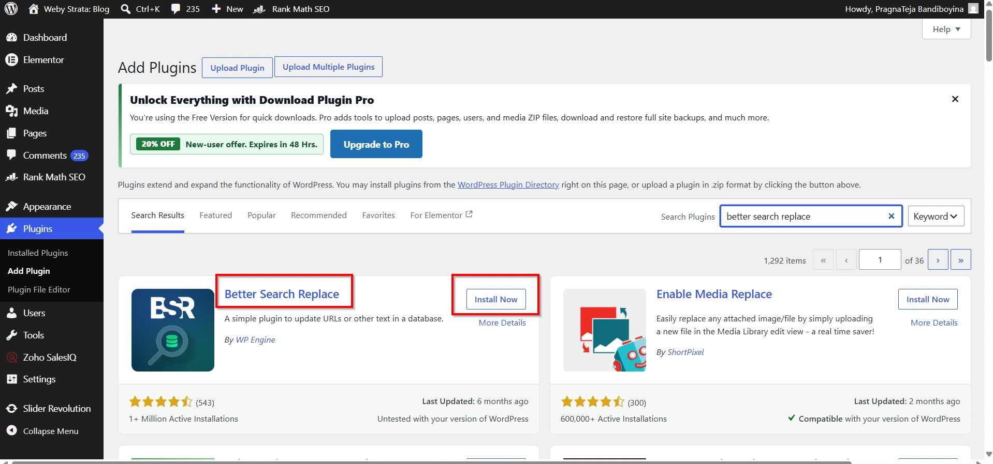Open the Users sidebar icon
993x464 pixels.
pos(11,313)
